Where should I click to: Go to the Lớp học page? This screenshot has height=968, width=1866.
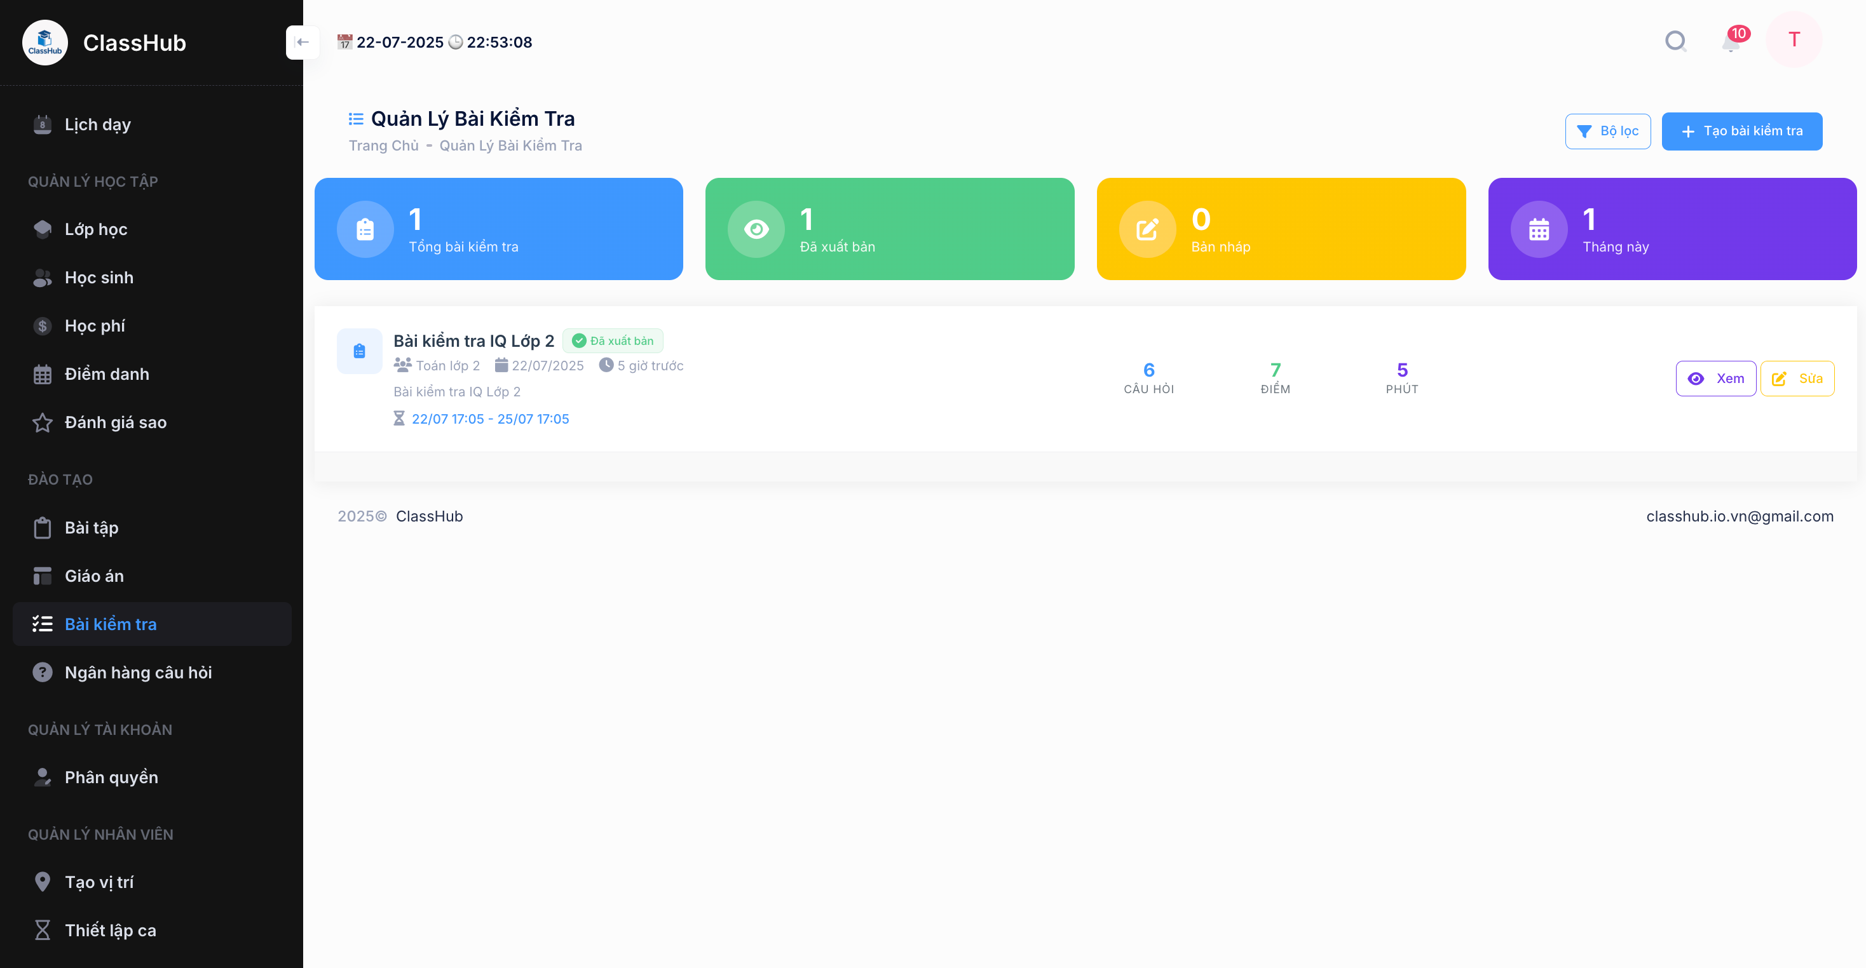(152, 229)
